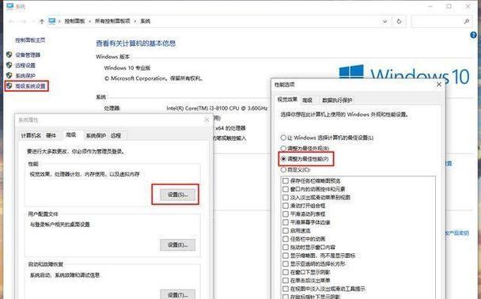Expand breadcrumb chevron after 所有控制面板项
This screenshot has width=481, height=299.
[x=135, y=21]
